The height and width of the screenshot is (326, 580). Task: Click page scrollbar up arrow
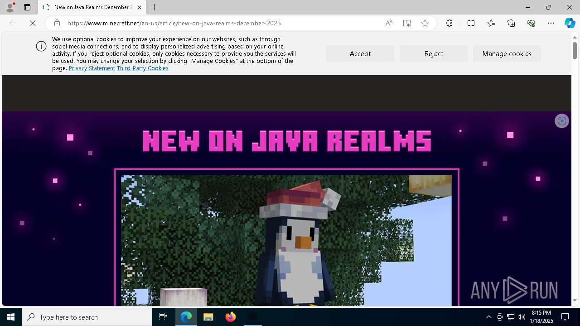coord(575,37)
